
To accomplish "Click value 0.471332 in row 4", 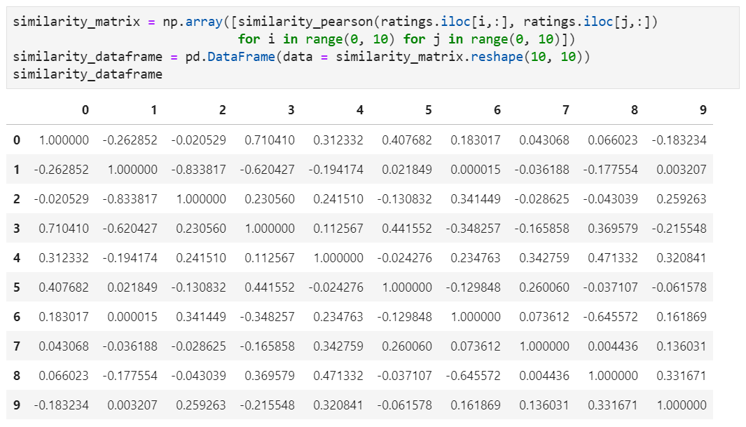I will tap(613, 258).
